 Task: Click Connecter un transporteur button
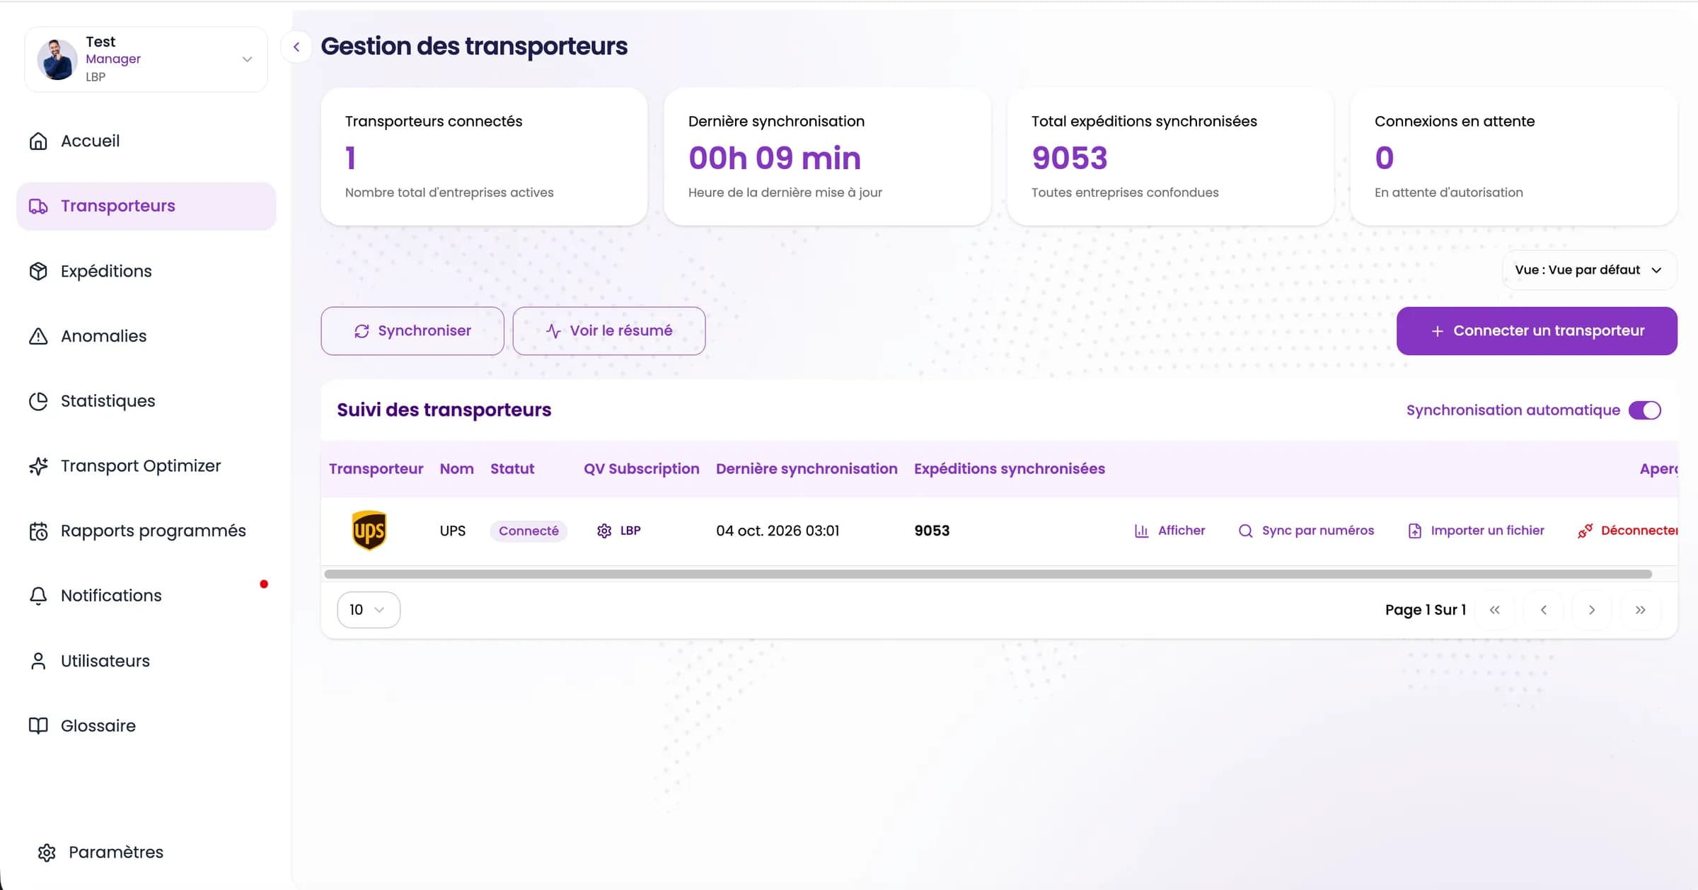point(1537,330)
